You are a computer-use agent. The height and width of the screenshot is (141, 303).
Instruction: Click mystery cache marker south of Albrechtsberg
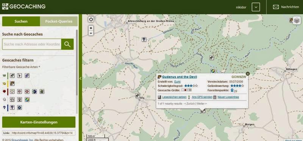(144, 39)
